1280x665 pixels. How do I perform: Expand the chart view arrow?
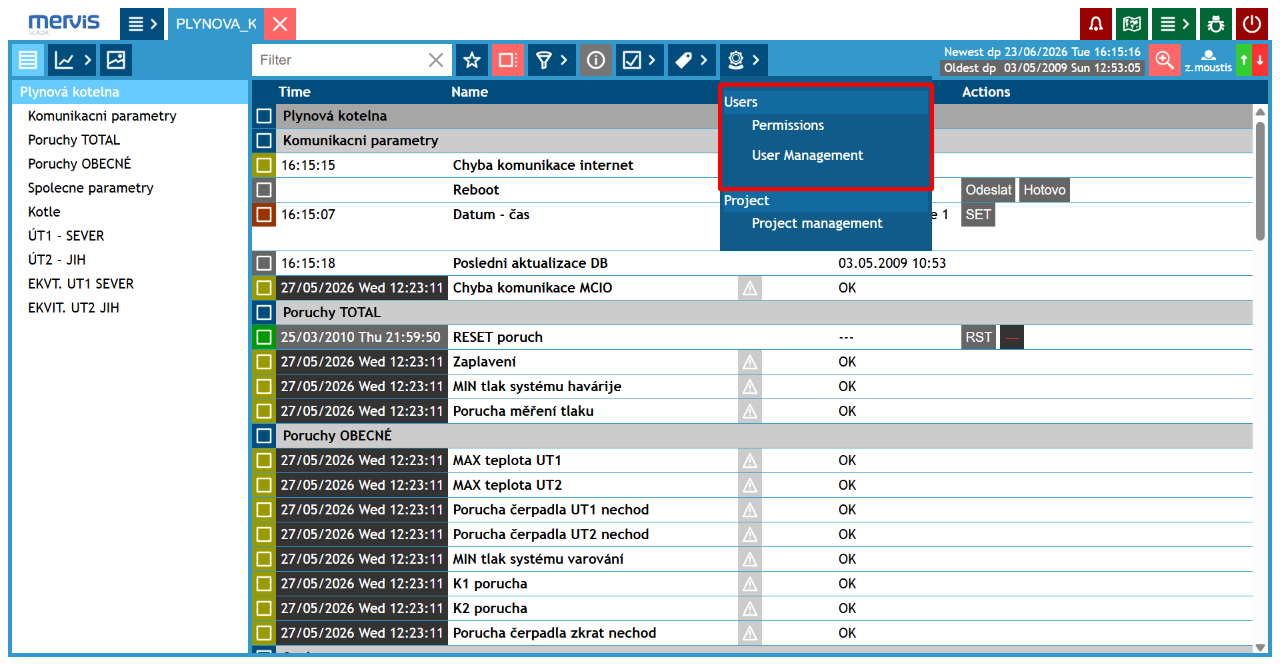click(x=88, y=60)
